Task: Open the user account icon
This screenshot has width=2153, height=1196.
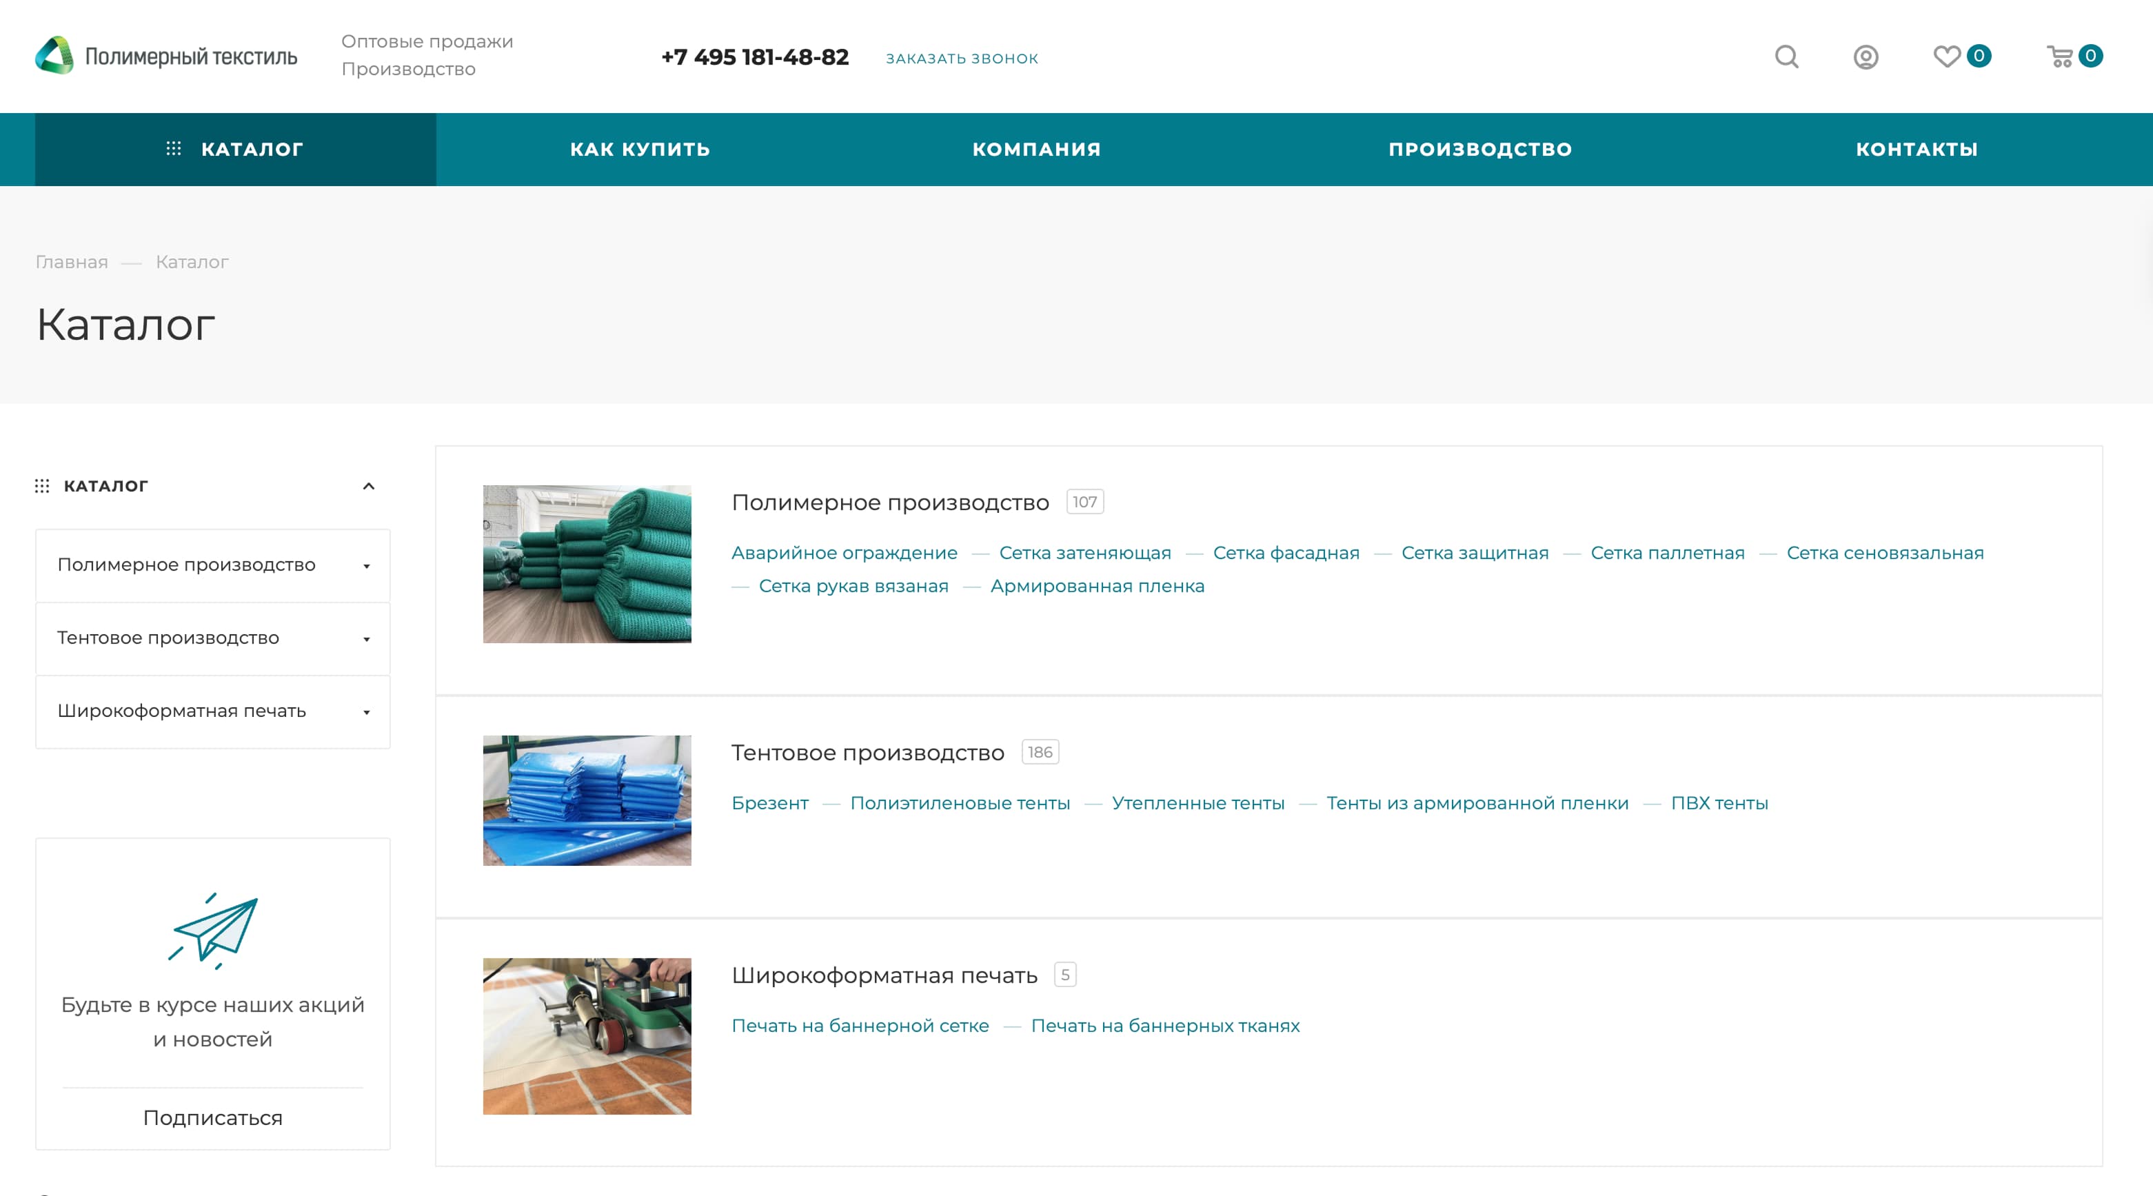Action: click(1866, 57)
